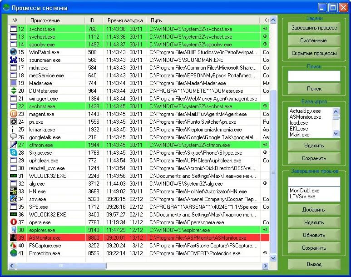Click the threat list scroll up arrow
This screenshot has width=351, height=277.
click(x=336, y=111)
